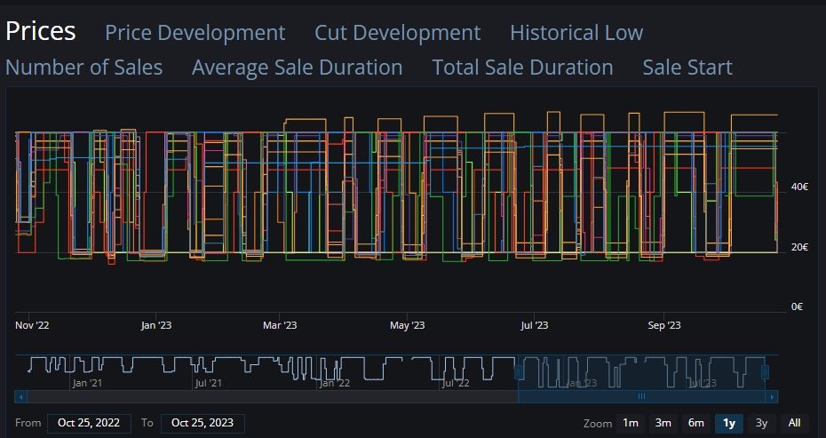View the Average Sale Duration tab

pos(297,68)
